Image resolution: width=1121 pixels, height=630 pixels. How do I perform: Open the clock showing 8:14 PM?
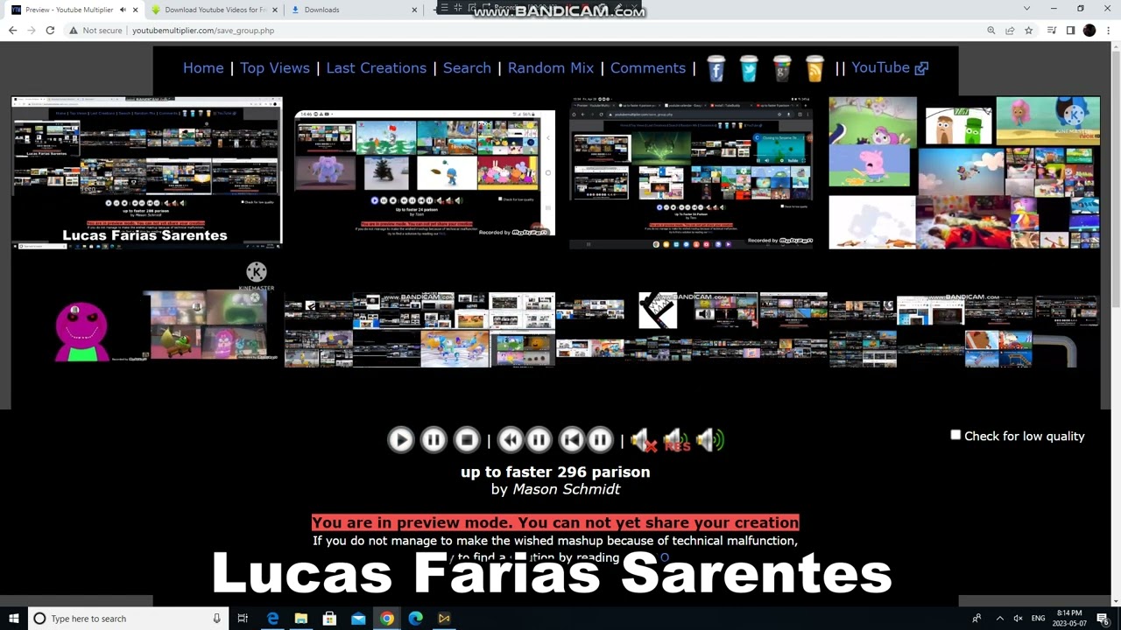[x=1069, y=619]
